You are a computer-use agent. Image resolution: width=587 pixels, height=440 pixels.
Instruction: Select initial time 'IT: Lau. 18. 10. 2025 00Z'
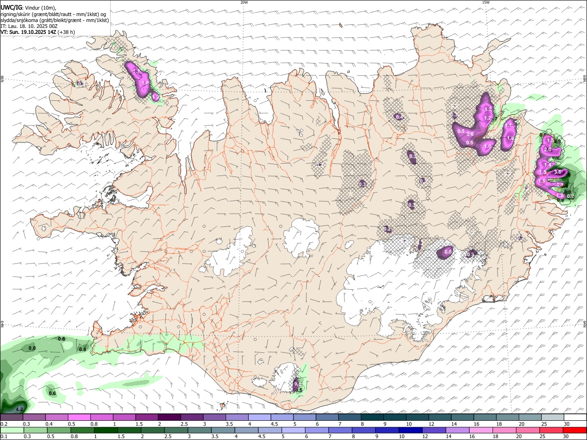29,26
